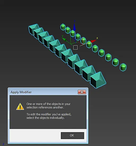This screenshot has height=146, width=136.
Task: Click the 'selection references another' warning message
Action: coord(45,107)
